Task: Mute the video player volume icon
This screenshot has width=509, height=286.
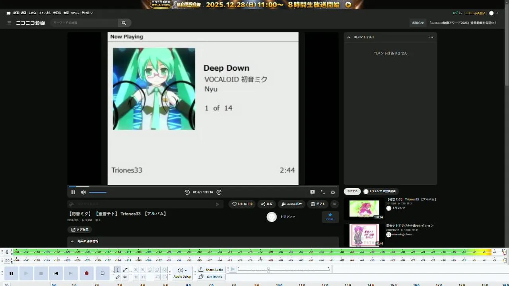Action: 84,192
